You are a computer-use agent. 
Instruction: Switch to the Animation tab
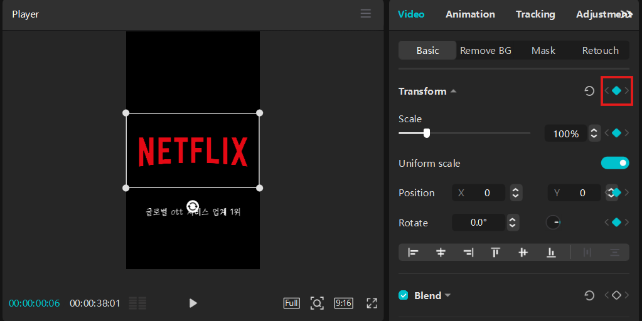click(470, 14)
